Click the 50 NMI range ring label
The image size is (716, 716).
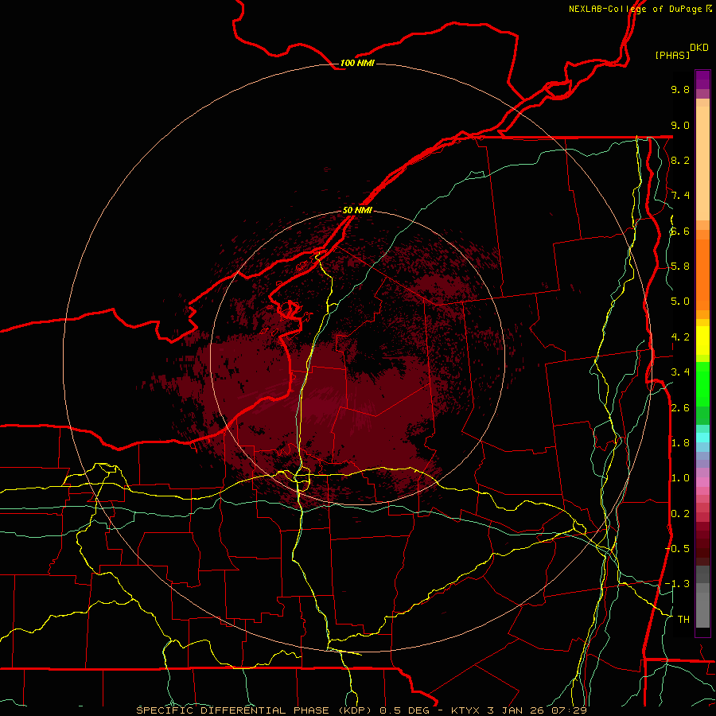tap(357, 210)
